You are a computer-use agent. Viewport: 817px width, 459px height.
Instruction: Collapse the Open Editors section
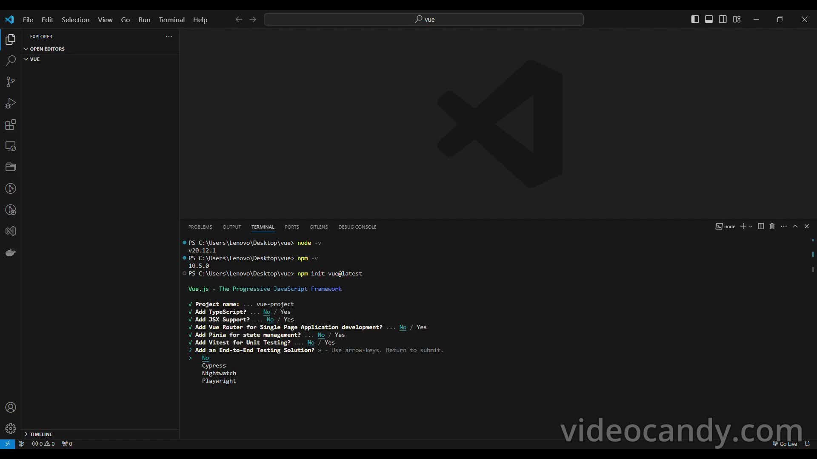(47, 49)
